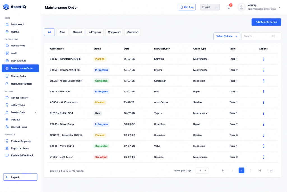Show Completed orders tab
This screenshot has height=192, width=287.
[114, 32]
